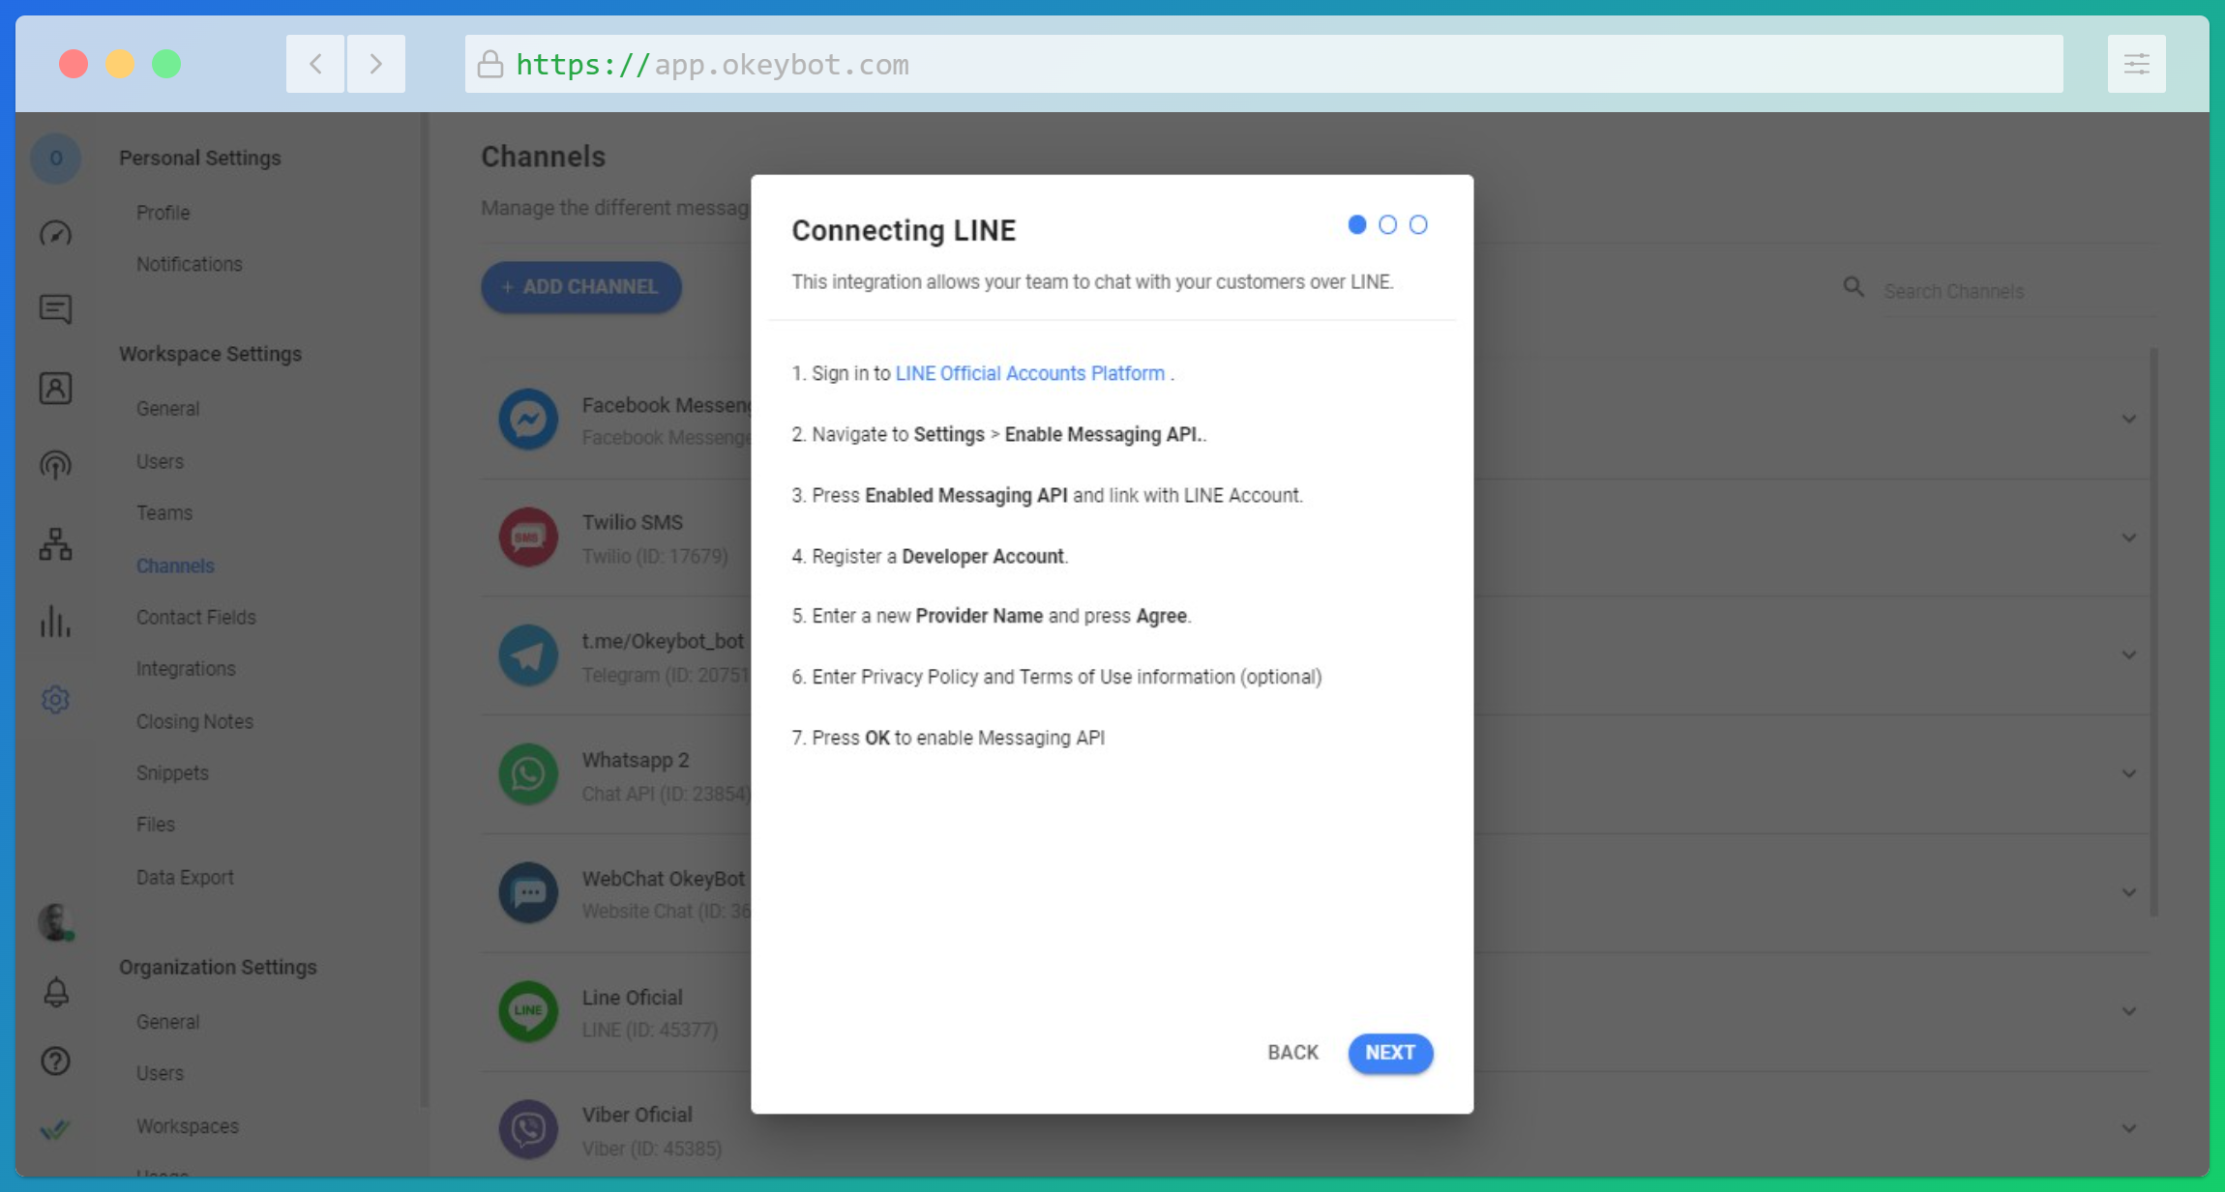
Task: Click the WebChat OkeyBot channel icon
Action: pyautogui.click(x=528, y=892)
